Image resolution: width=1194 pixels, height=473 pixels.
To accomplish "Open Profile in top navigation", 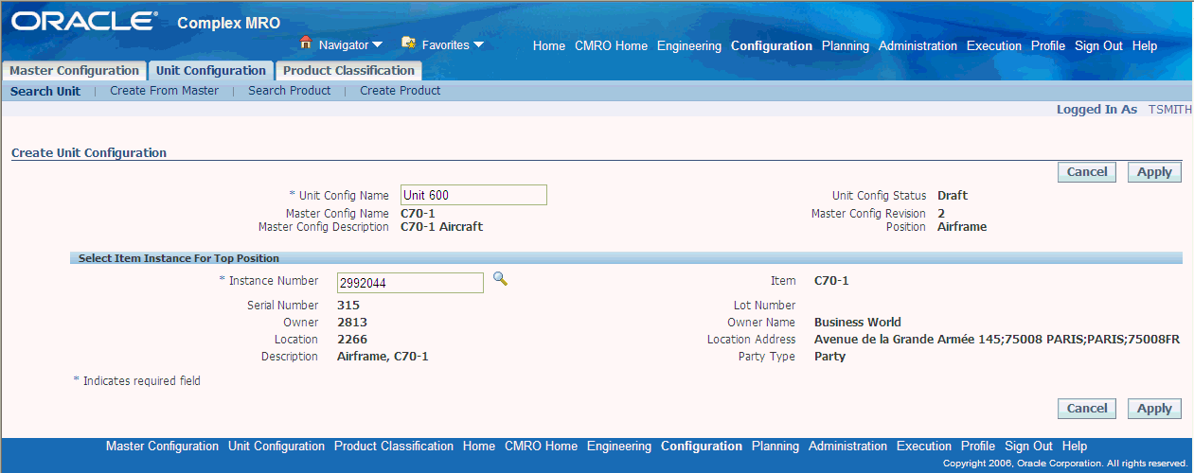I will (x=1048, y=45).
